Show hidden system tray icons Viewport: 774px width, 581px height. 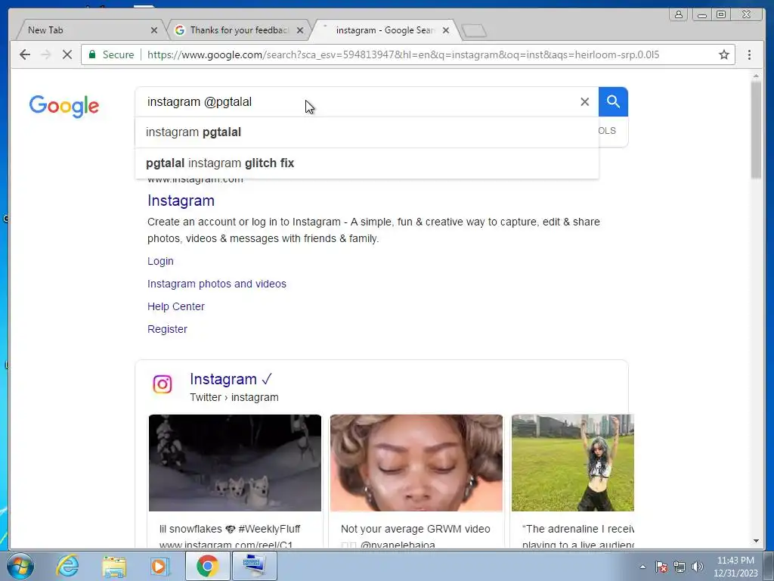642,567
